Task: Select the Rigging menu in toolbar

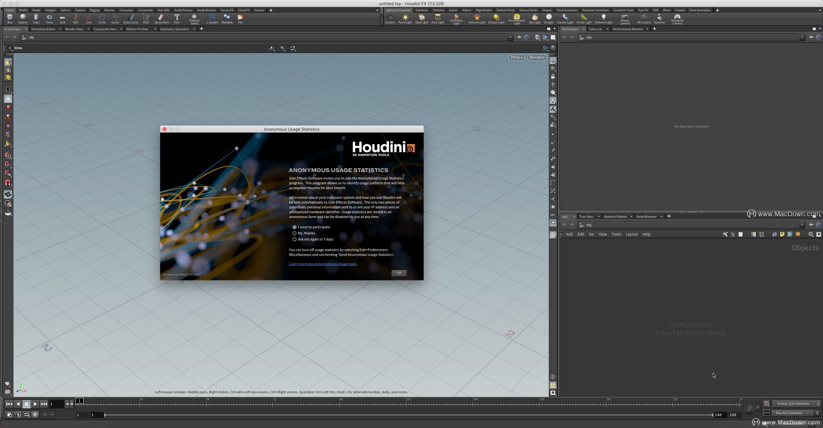Action: point(94,10)
